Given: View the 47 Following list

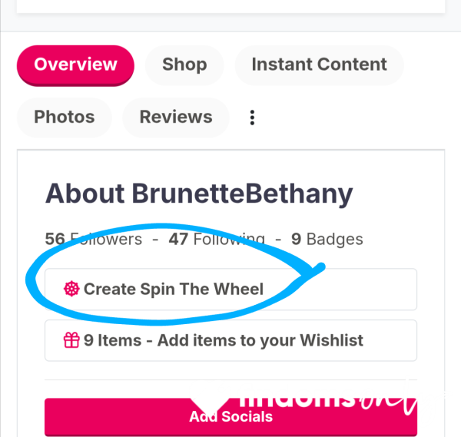Looking at the screenshot, I should coord(217,239).
